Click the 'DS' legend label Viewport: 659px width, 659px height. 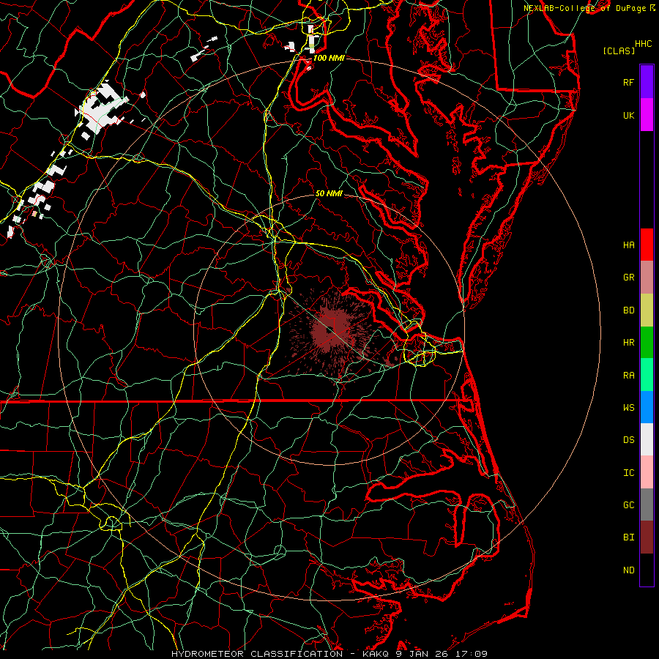pyautogui.click(x=628, y=440)
